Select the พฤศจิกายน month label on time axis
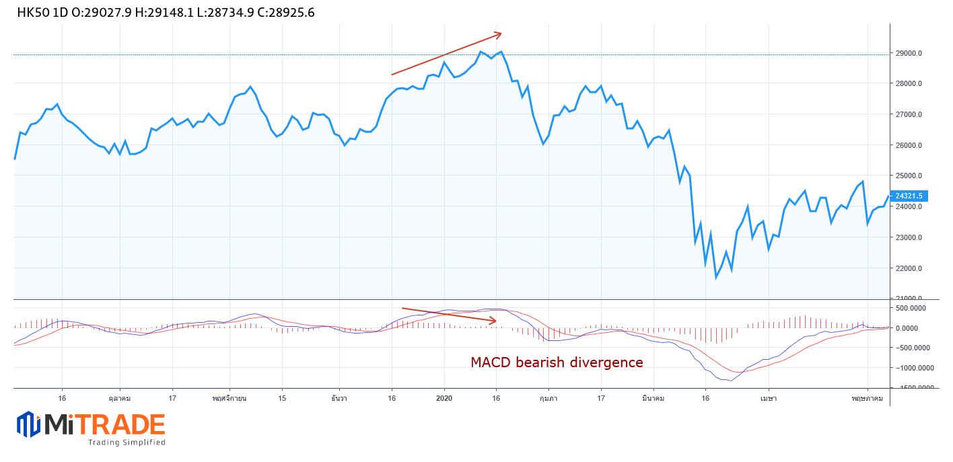953x462 pixels. 230,398
